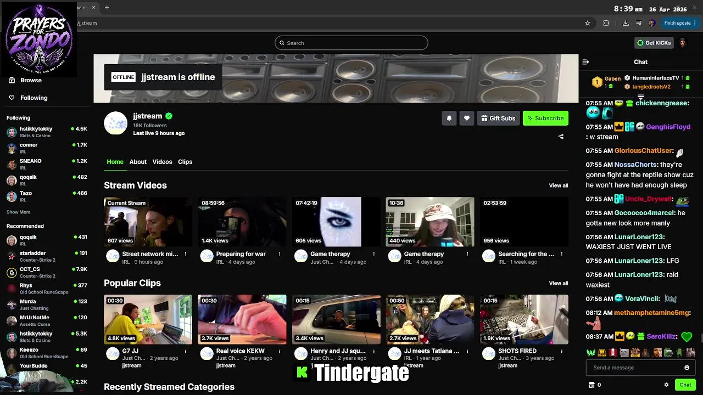Insert the Peru flag emote
Viewport: 703px width, 395px height.
click(x=614, y=353)
